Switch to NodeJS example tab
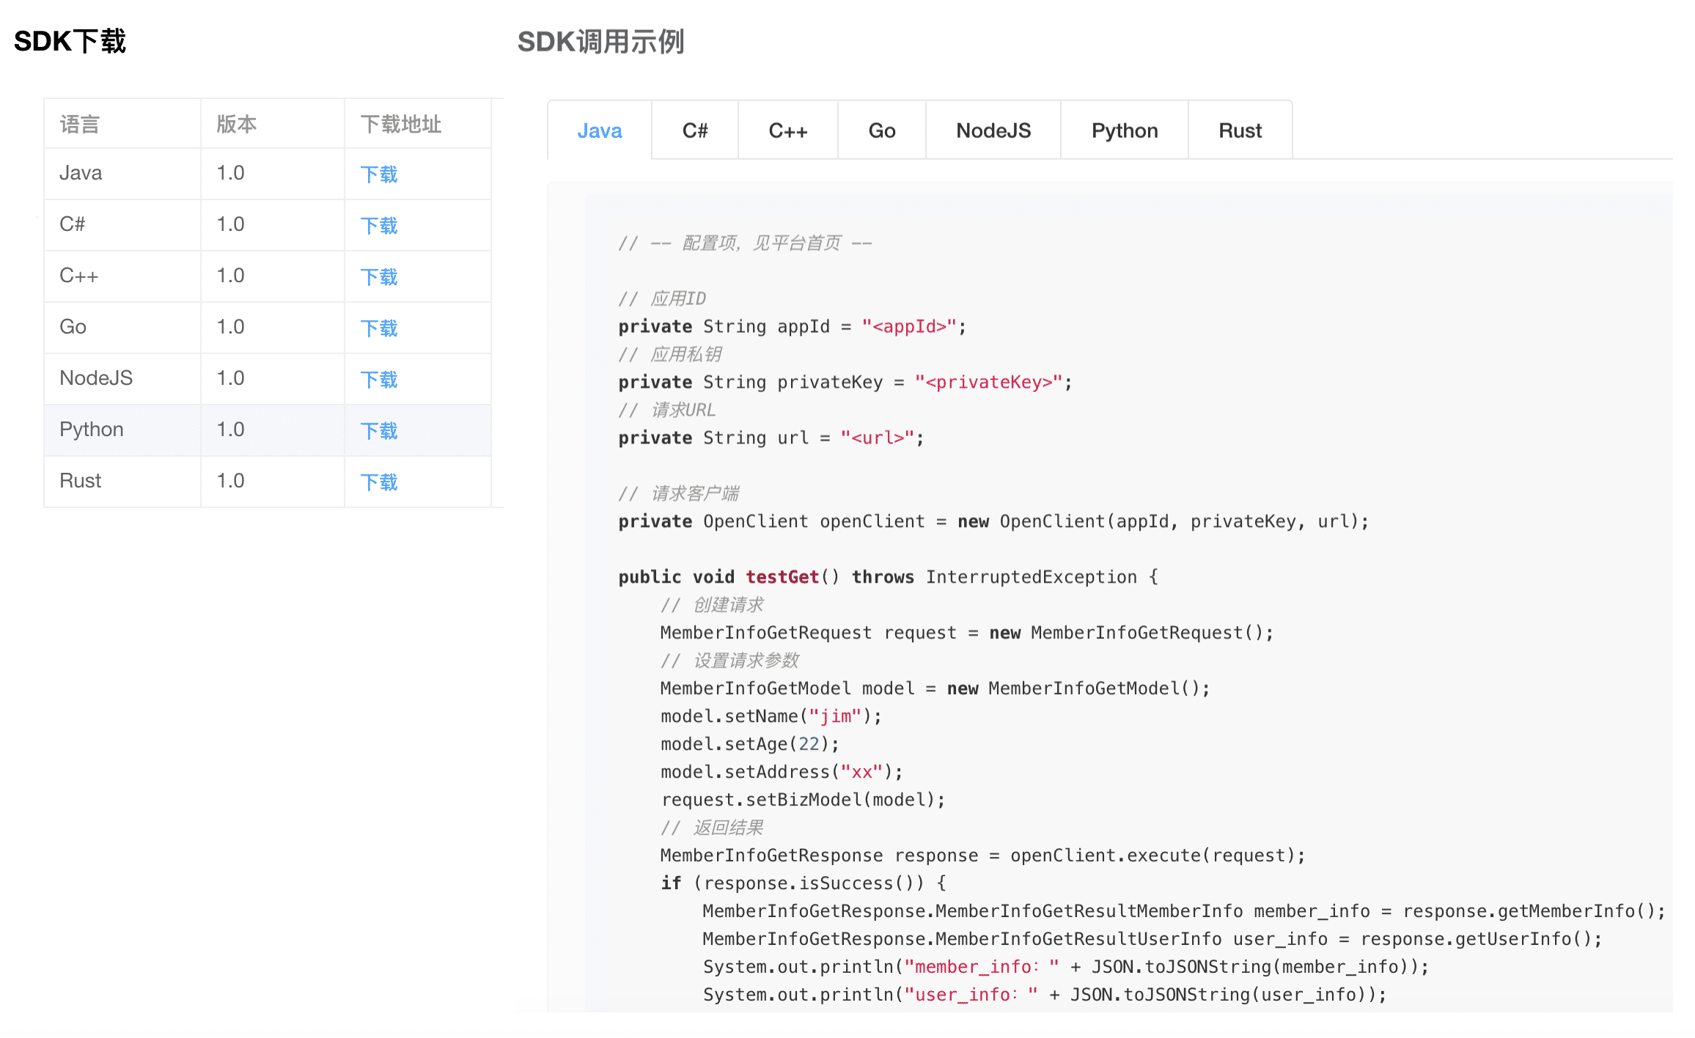 point(993,130)
